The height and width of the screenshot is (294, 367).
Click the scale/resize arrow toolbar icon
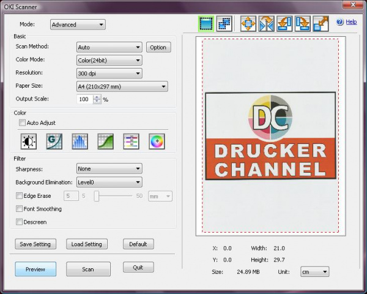coord(321,24)
